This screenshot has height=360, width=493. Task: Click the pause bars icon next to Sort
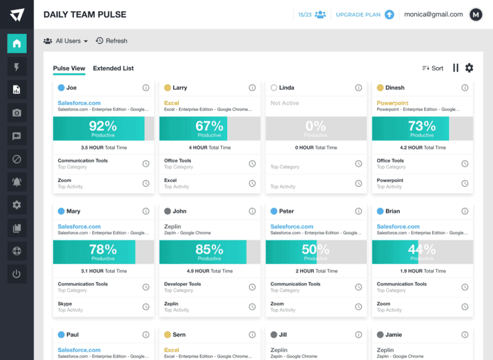click(x=456, y=68)
